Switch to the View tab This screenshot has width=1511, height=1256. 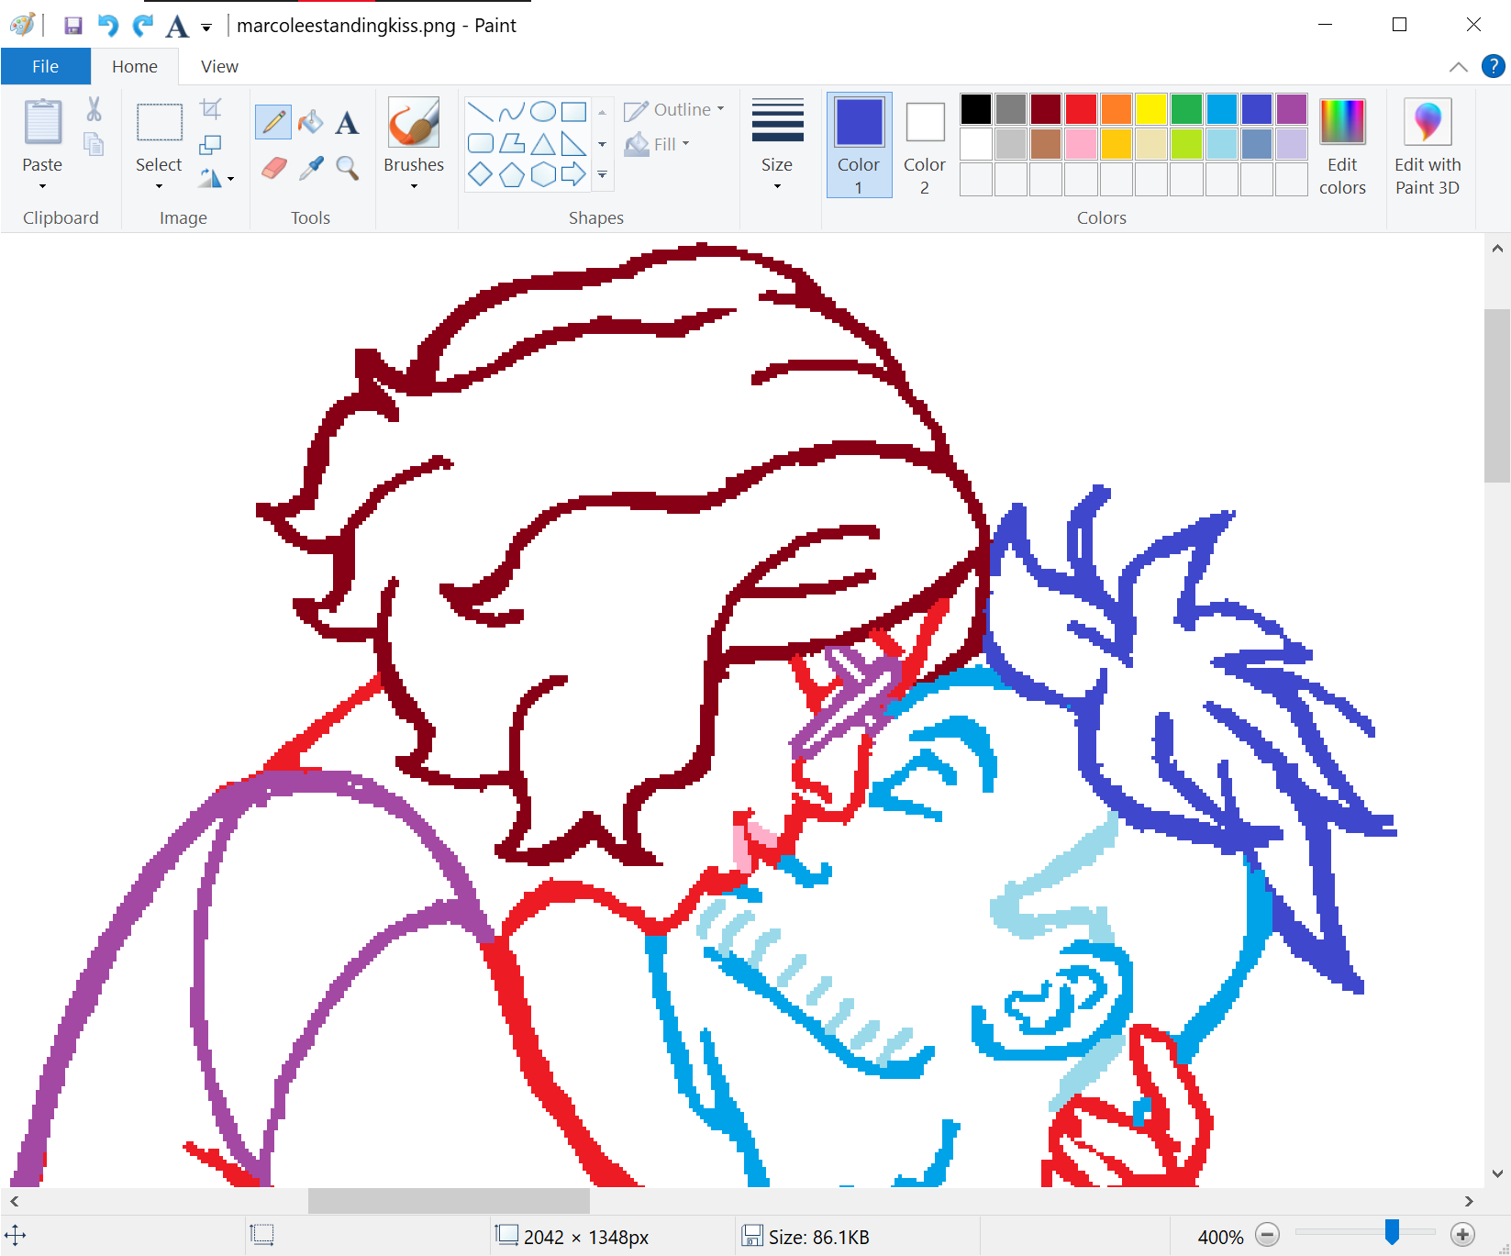(219, 67)
